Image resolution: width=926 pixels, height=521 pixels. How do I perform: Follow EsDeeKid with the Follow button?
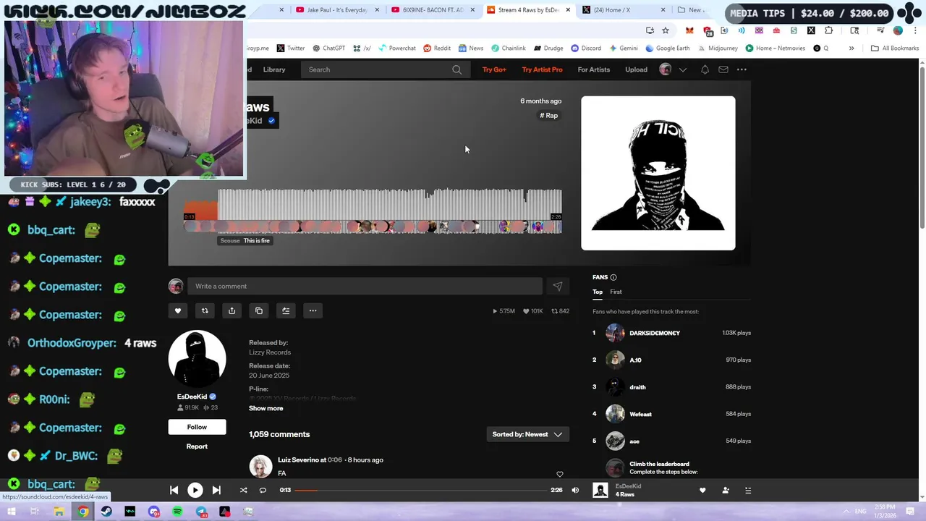[x=197, y=427]
